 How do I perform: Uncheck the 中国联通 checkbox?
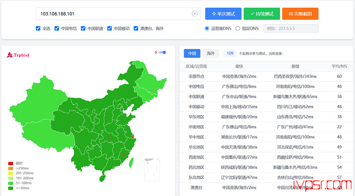pos(83,28)
